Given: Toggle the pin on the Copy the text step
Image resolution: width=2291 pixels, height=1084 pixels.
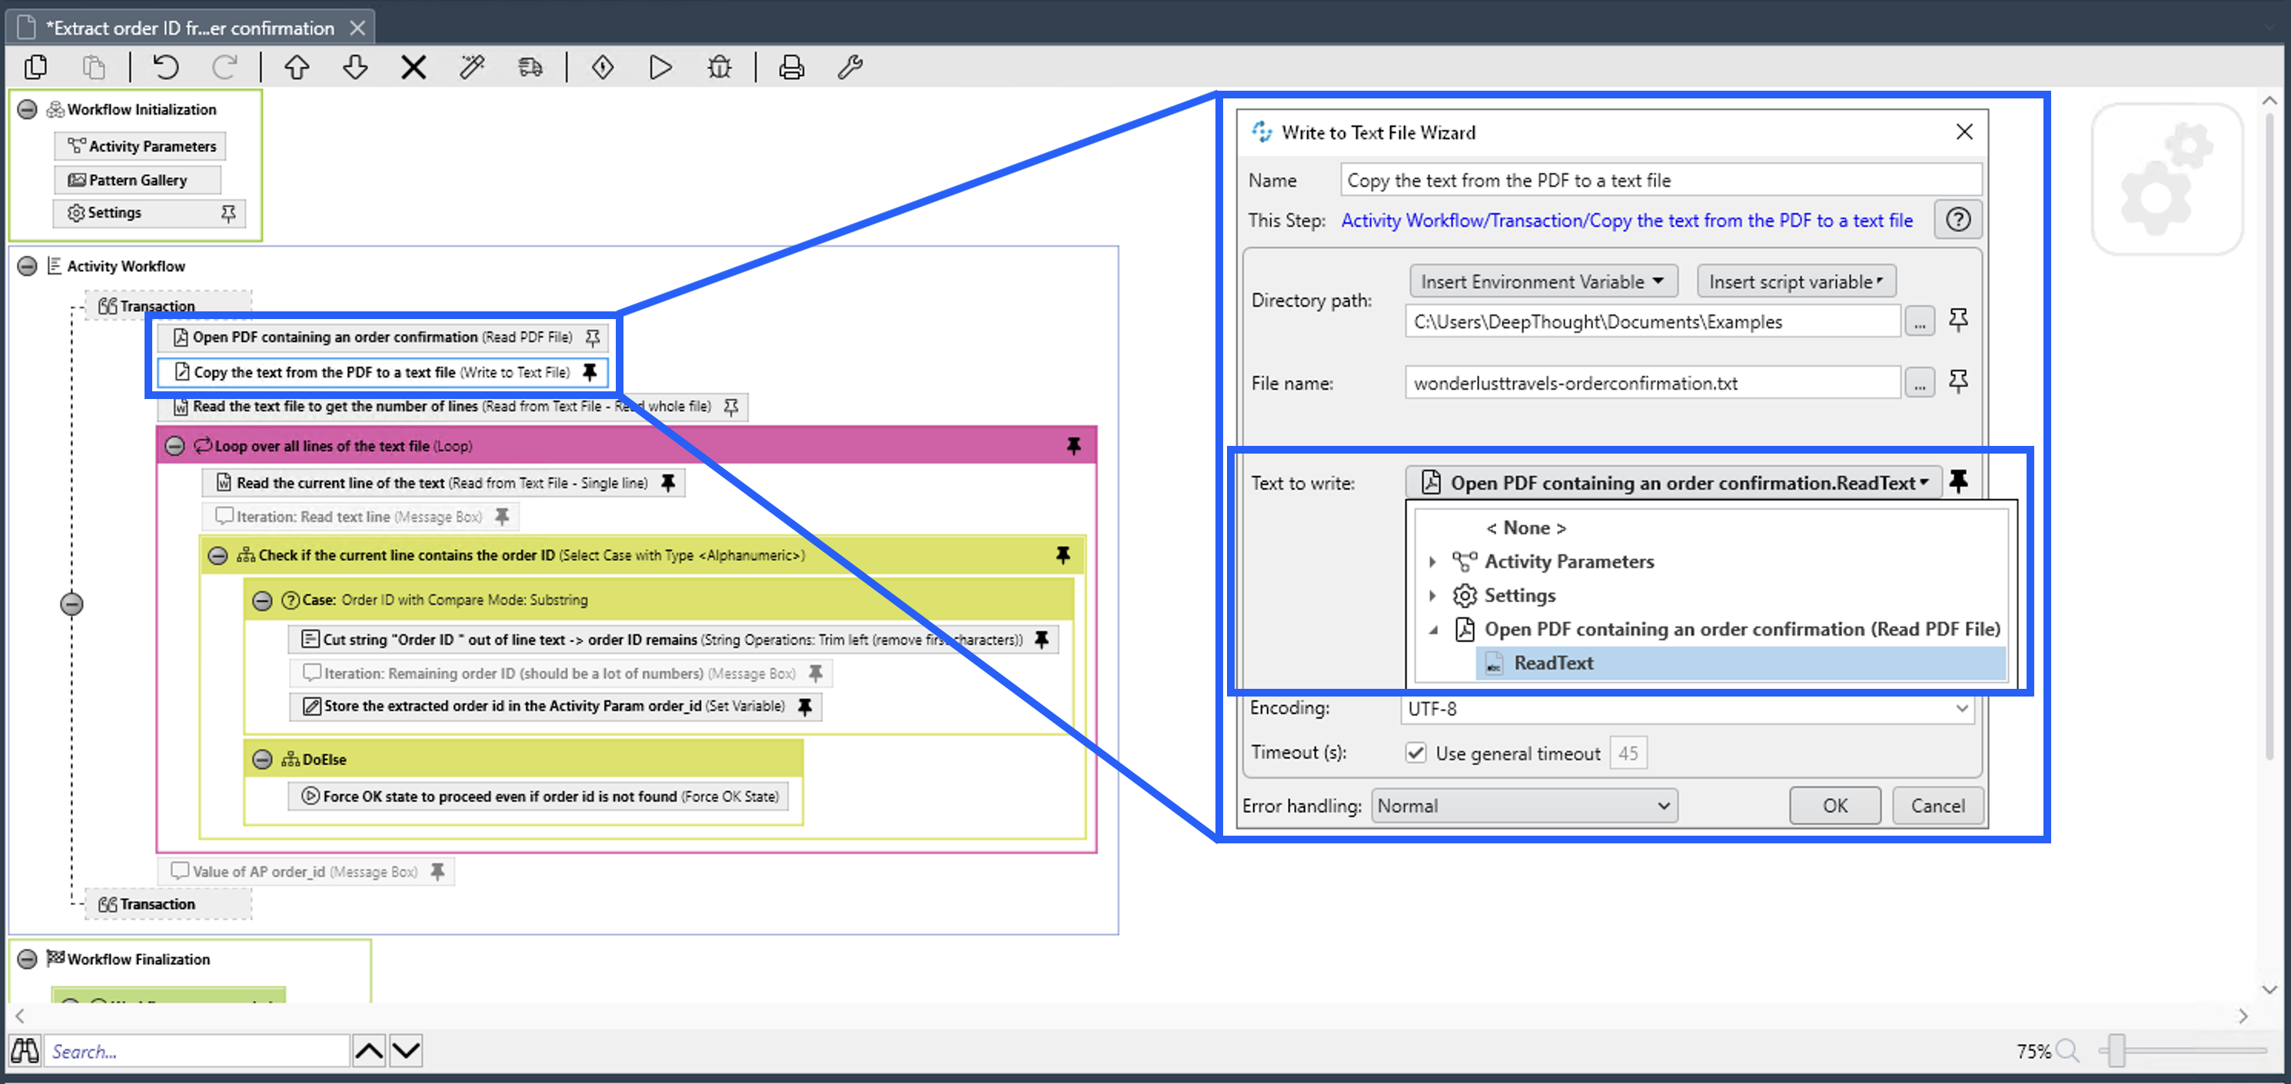Looking at the screenshot, I should click(590, 373).
